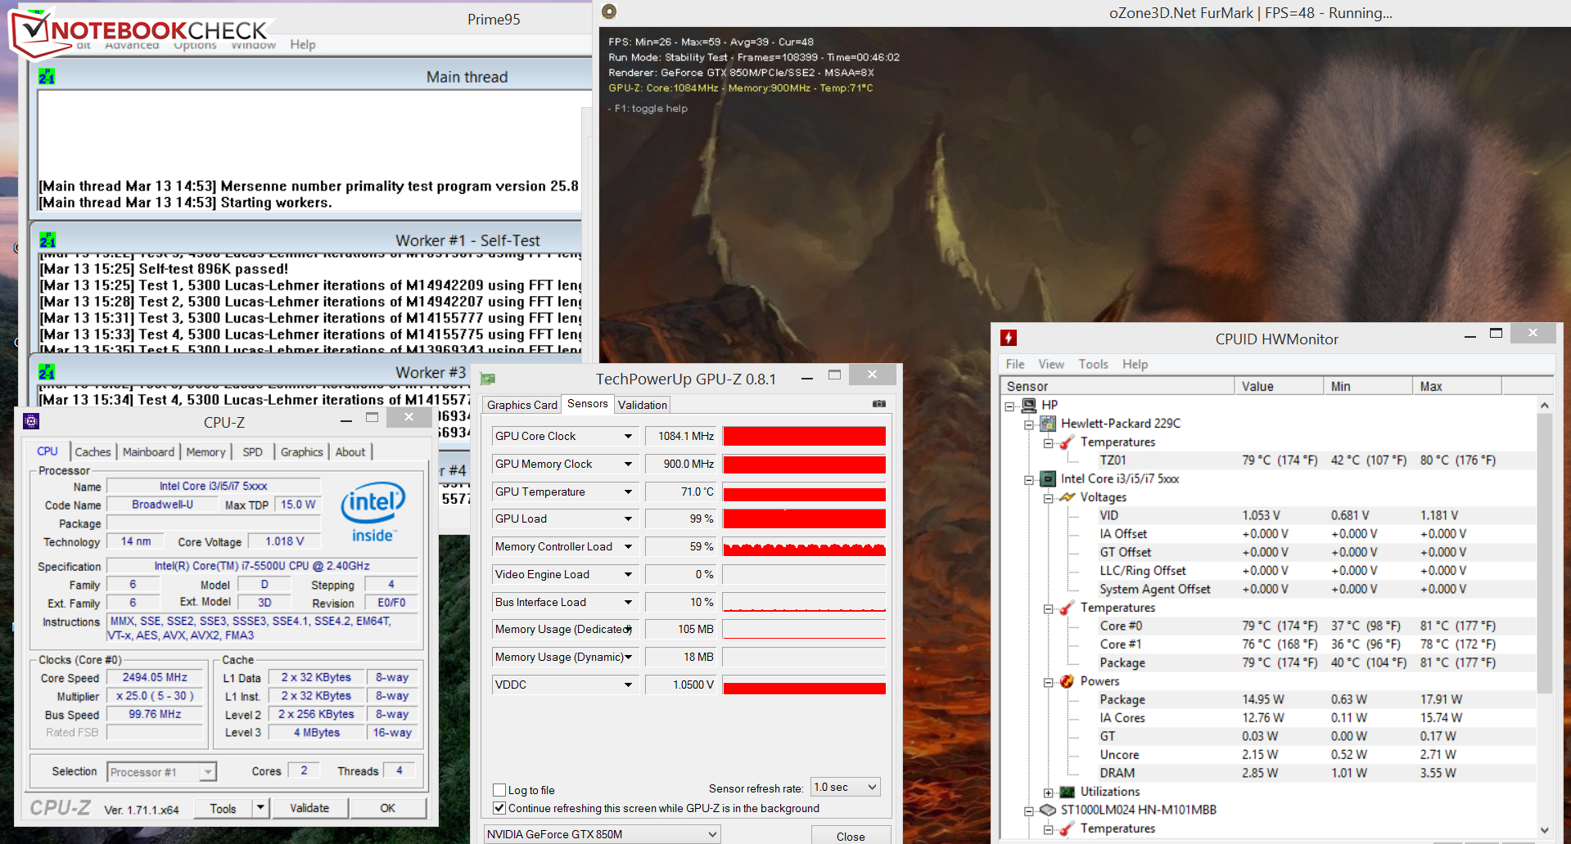1571x844 pixels.
Task: Open the GPU Memory Clock sensor dropdown
Action: 628,464
